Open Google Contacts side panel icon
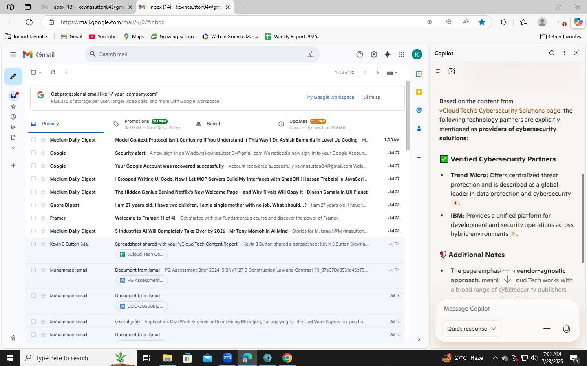 pos(419,129)
